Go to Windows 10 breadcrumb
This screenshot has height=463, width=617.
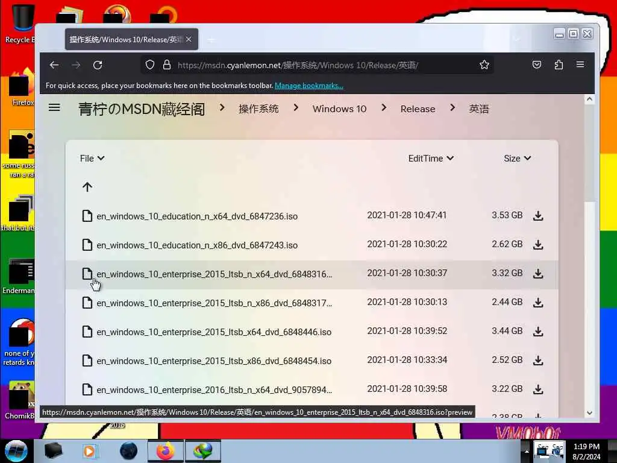point(339,109)
